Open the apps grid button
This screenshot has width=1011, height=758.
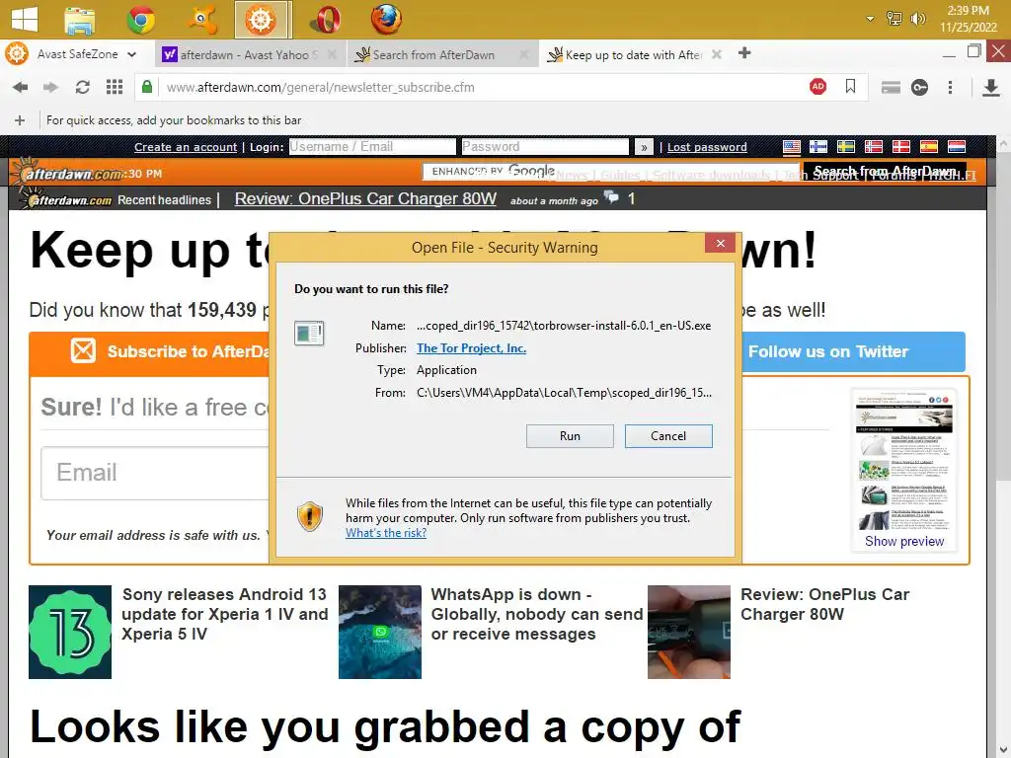click(115, 87)
